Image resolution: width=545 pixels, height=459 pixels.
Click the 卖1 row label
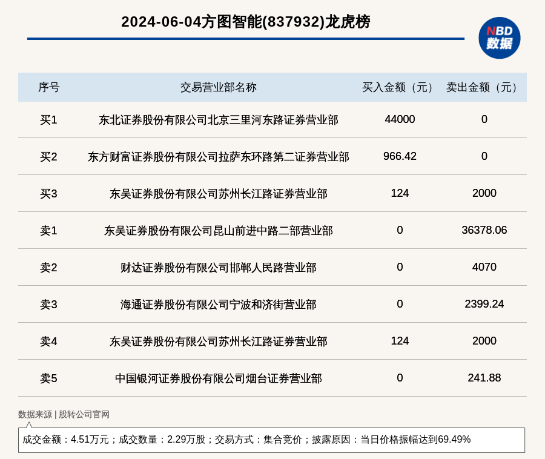pyautogui.click(x=48, y=231)
